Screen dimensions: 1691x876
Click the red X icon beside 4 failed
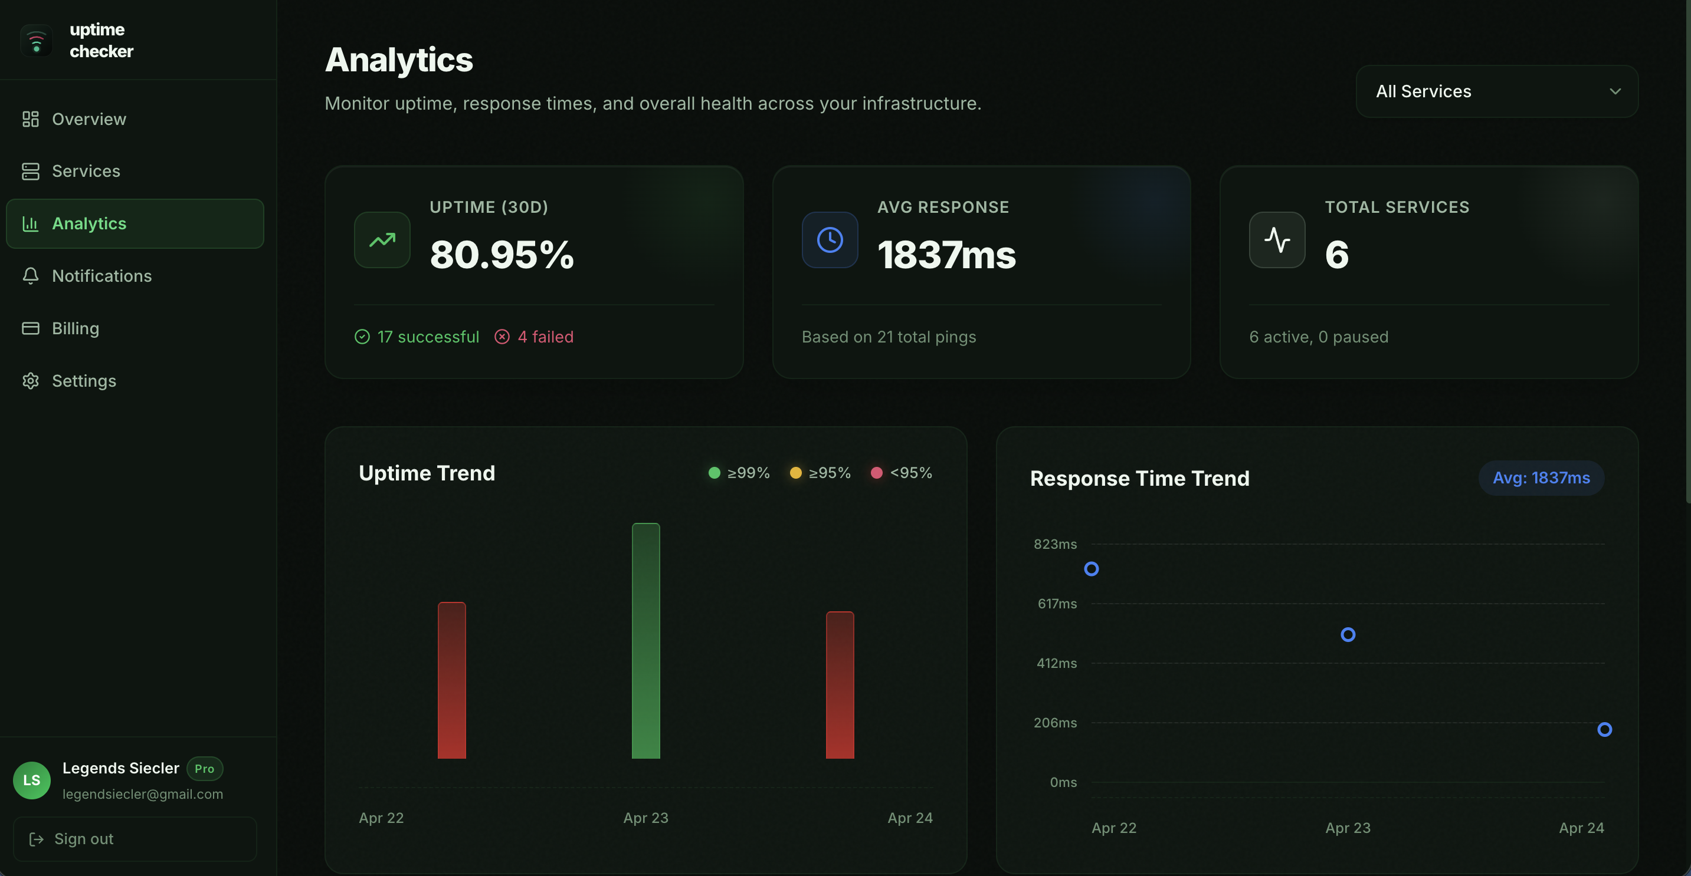[x=502, y=337]
